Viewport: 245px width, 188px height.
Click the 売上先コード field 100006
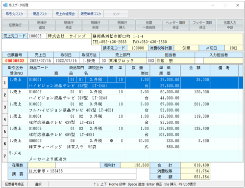[37, 36]
